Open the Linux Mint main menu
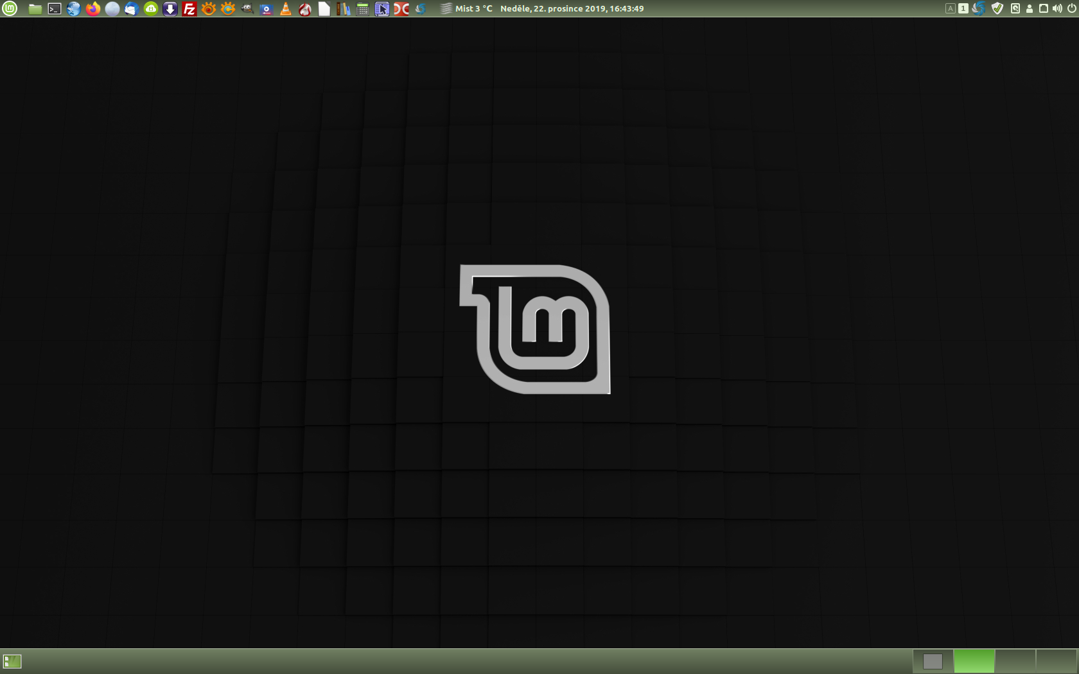 pyautogui.click(x=9, y=9)
